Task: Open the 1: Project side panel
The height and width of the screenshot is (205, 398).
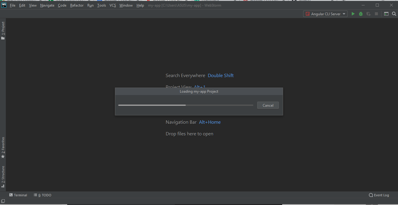Action: pos(3,31)
